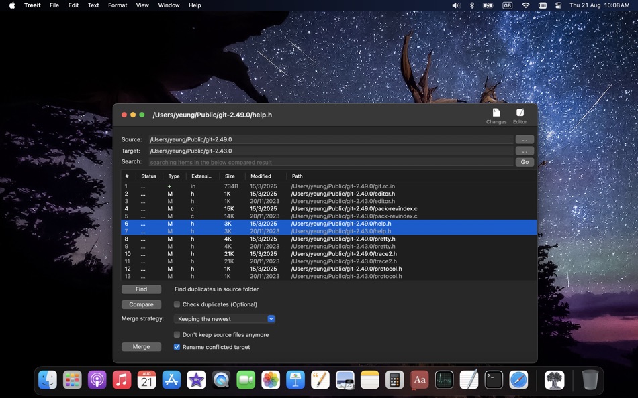This screenshot has height=398, width=638.
Task: Open Wi-Fi status in menu bar
Action: click(526, 5)
